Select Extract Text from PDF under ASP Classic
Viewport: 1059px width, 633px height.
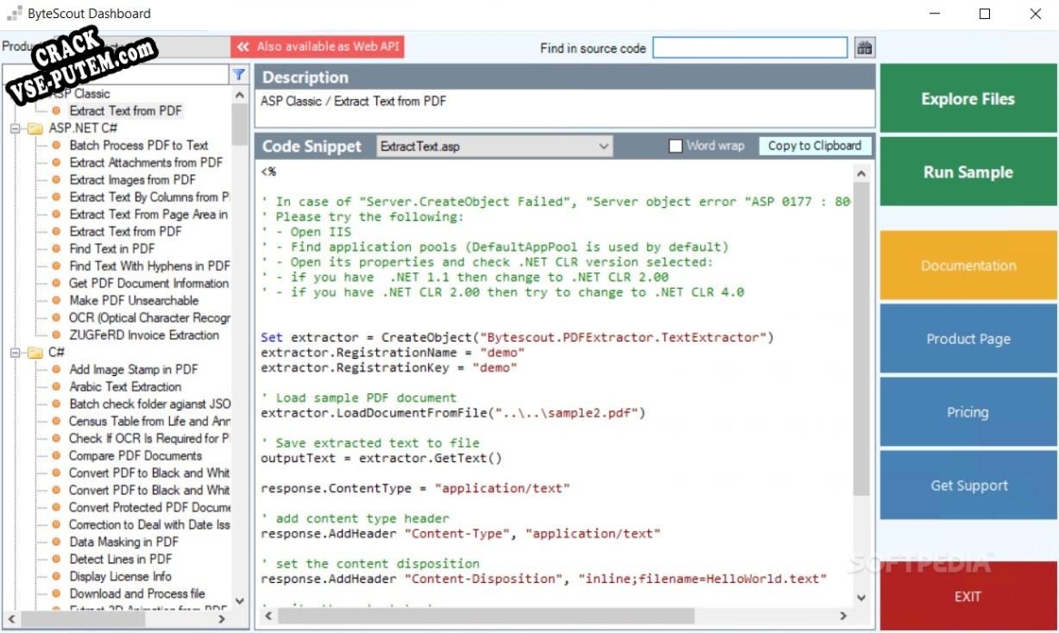(x=125, y=111)
